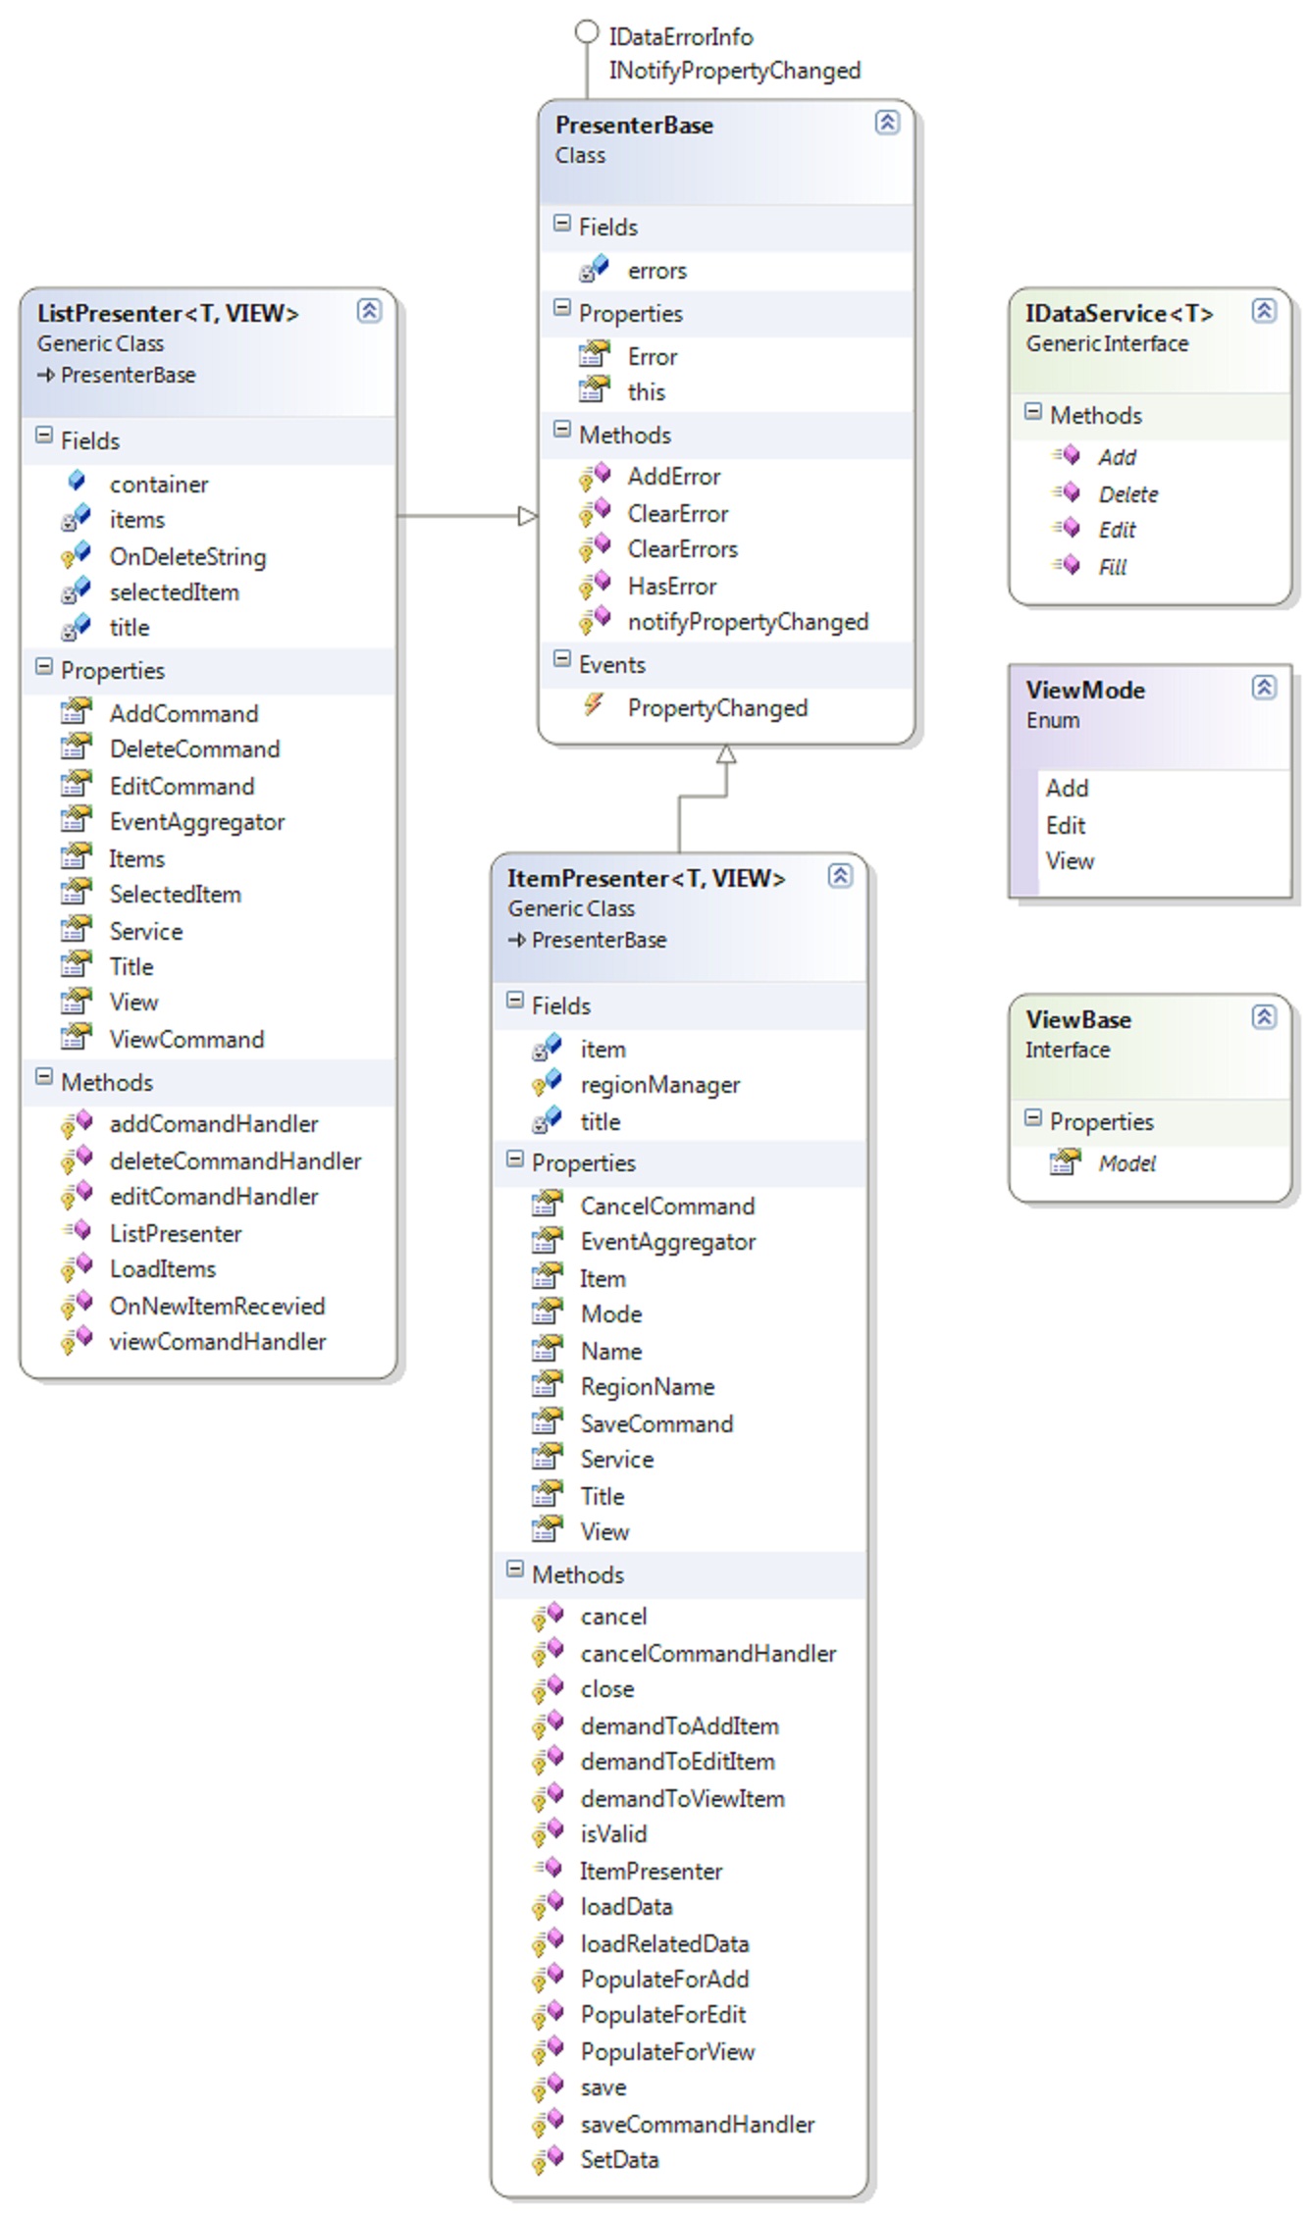This screenshot has height=2213, width=1309.
Task: Collapse the Methods section of PresenterBase
Action: [x=561, y=430]
